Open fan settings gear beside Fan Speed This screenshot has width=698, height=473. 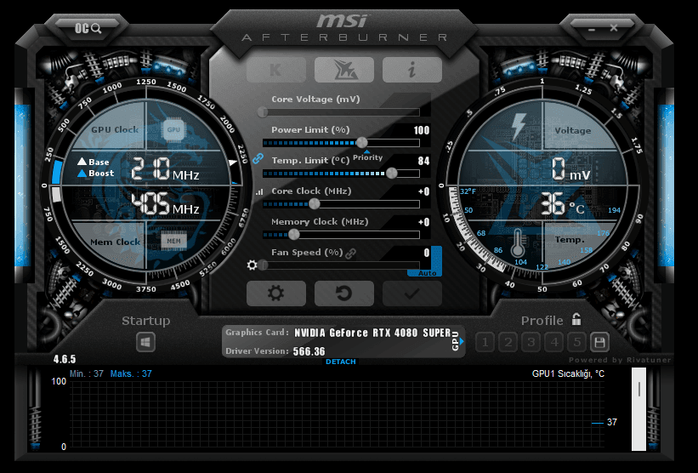(x=252, y=265)
